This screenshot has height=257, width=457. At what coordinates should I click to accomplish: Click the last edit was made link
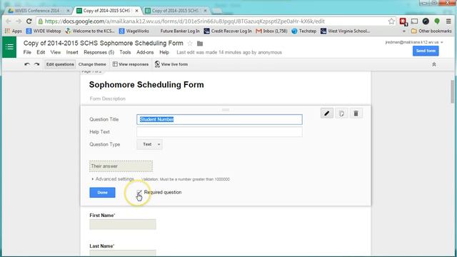point(229,52)
